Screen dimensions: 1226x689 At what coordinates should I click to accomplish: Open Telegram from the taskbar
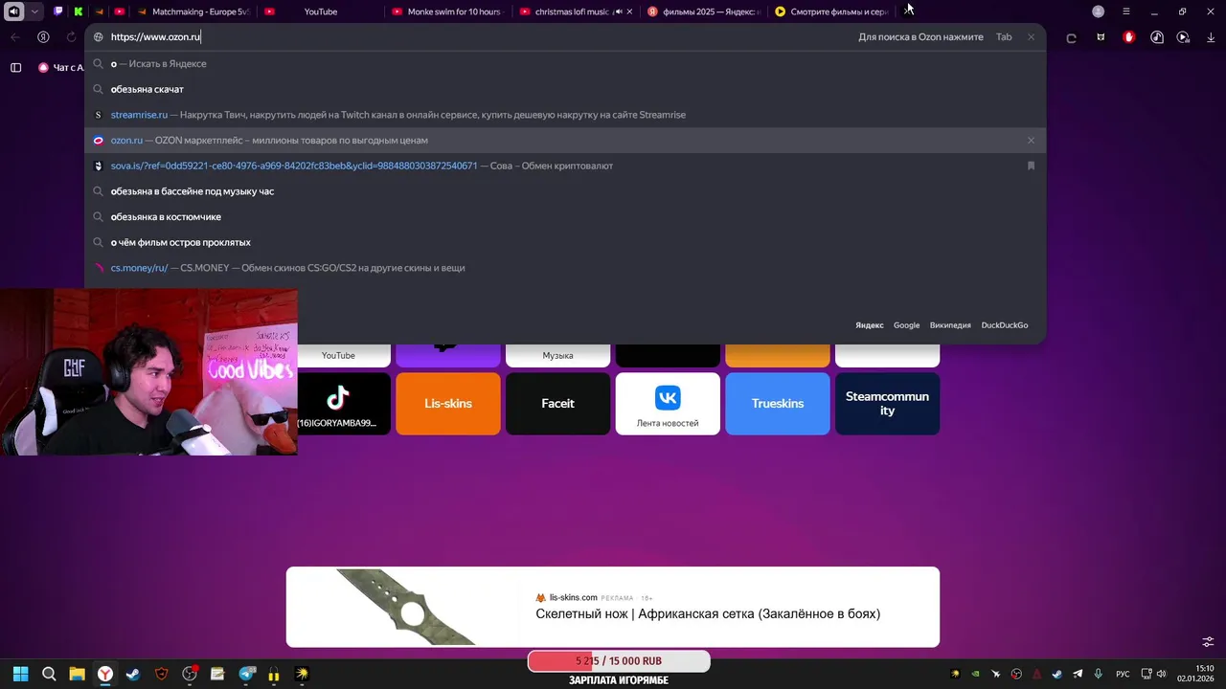246,674
